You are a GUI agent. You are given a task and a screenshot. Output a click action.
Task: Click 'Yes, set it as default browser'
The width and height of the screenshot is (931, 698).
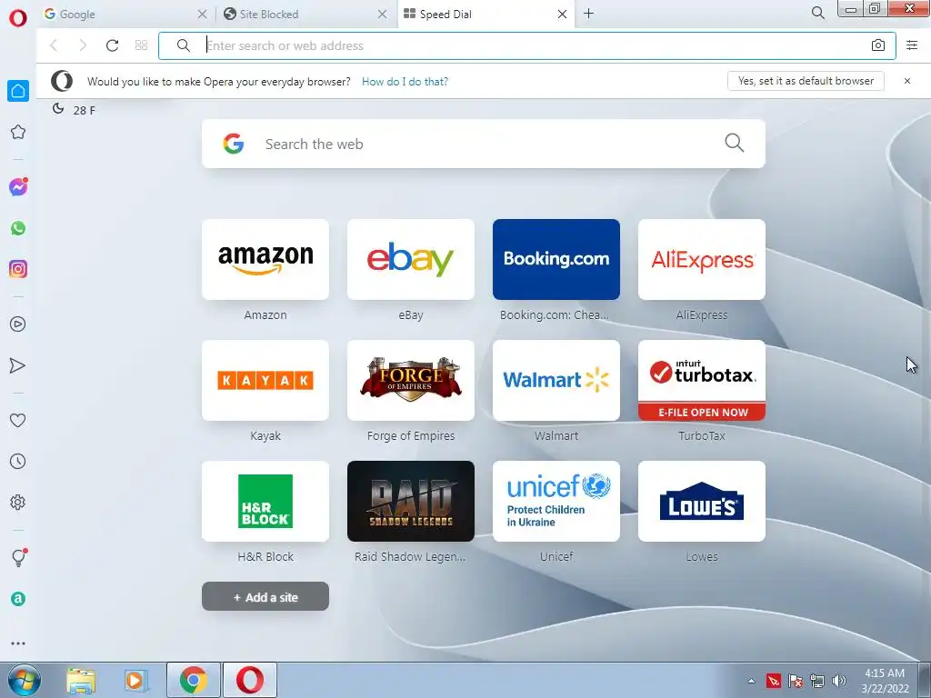(x=806, y=81)
